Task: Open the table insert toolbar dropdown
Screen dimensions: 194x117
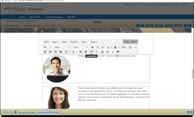Action: coord(124,47)
